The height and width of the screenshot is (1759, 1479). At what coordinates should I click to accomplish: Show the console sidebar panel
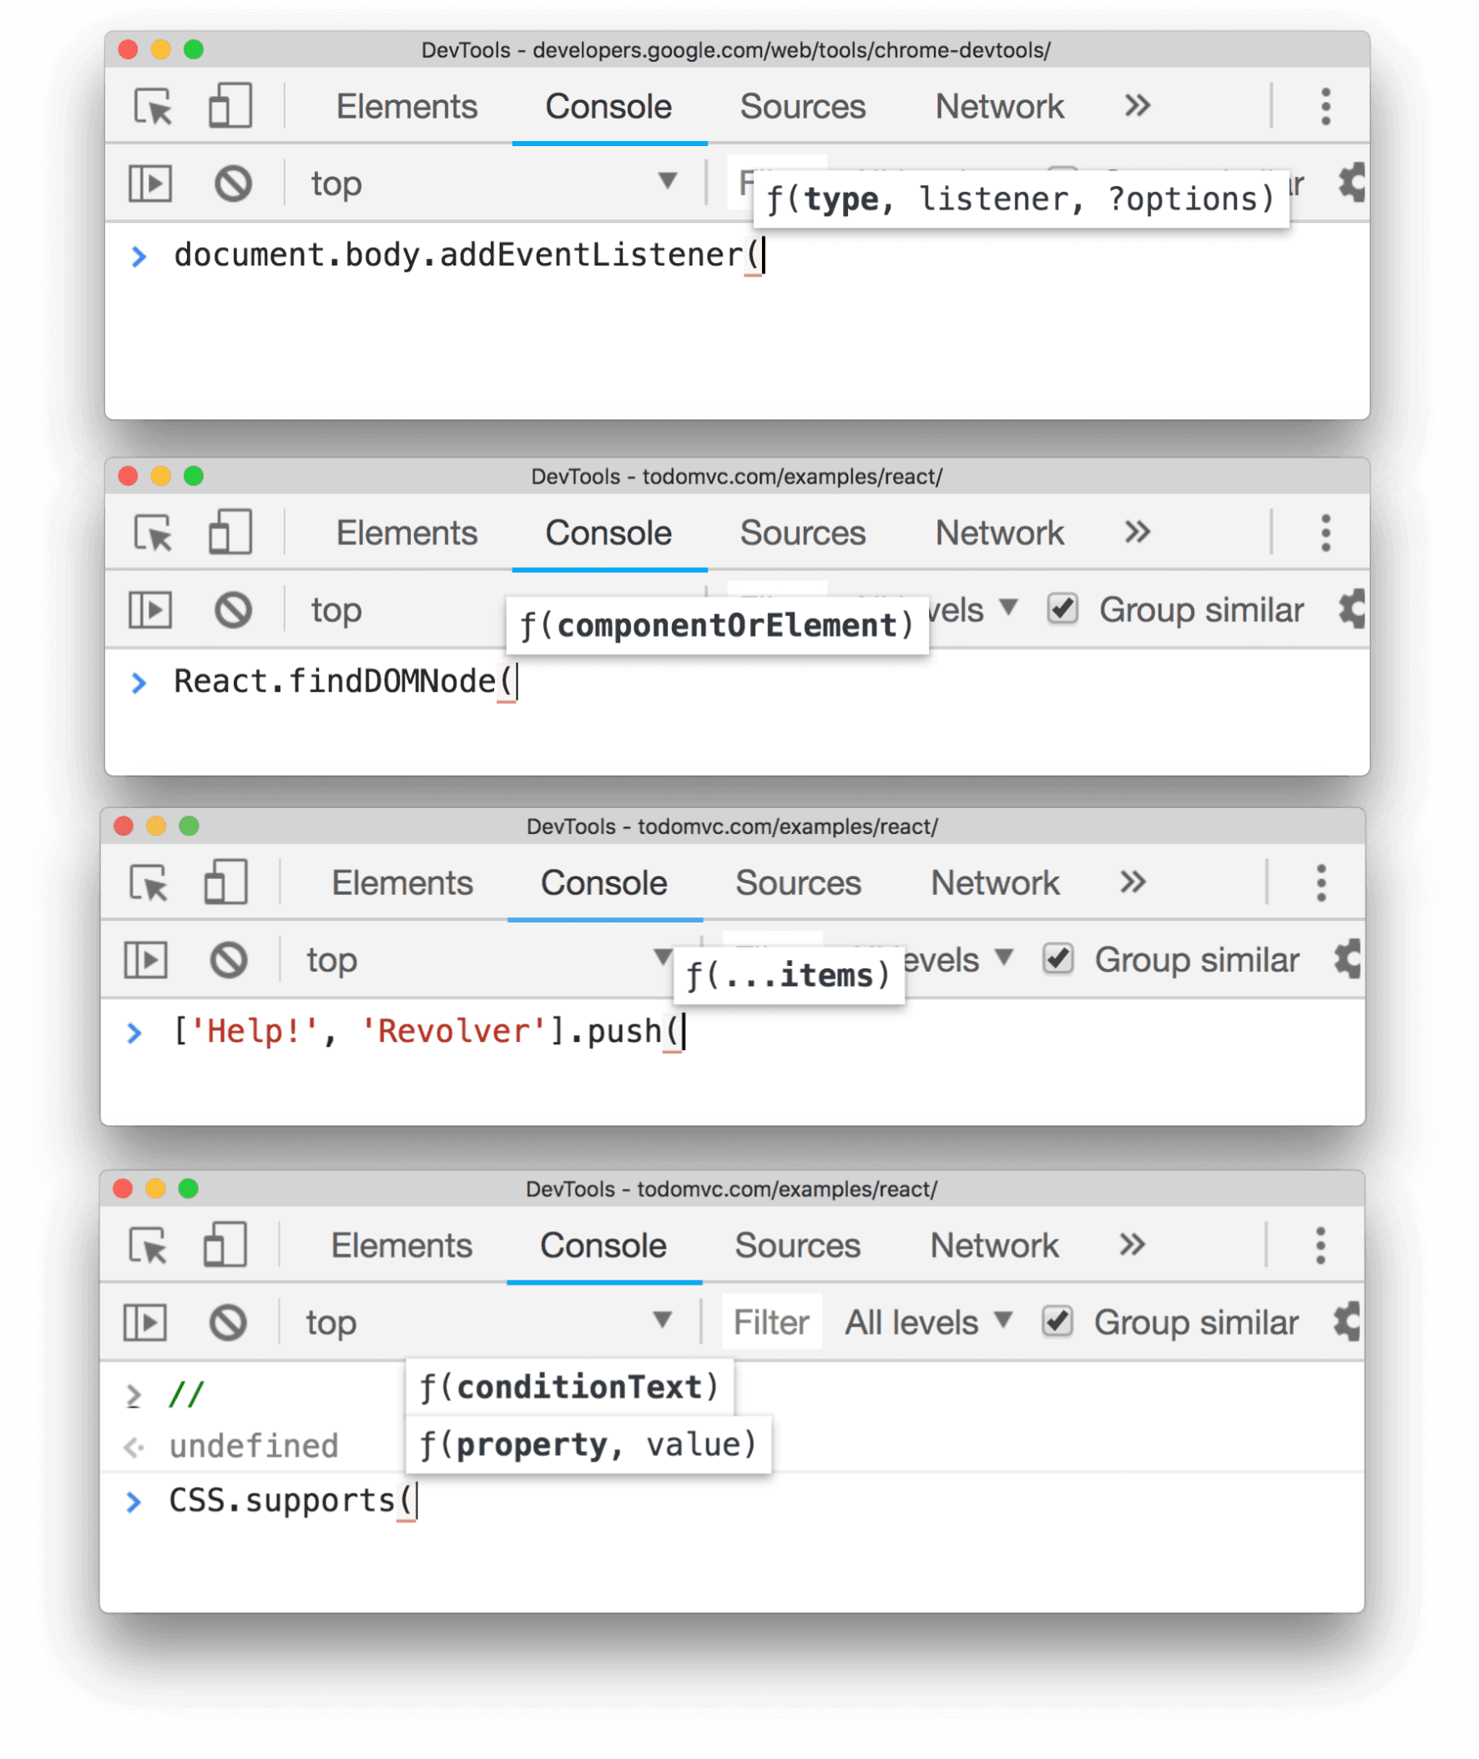(149, 183)
